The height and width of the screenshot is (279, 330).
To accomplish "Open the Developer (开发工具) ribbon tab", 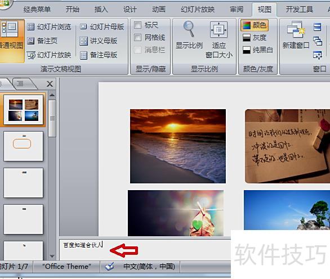I will coord(299,9).
